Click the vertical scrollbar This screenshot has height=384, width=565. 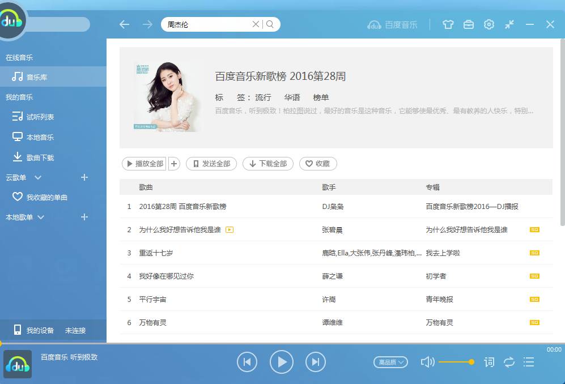click(x=563, y=132)
